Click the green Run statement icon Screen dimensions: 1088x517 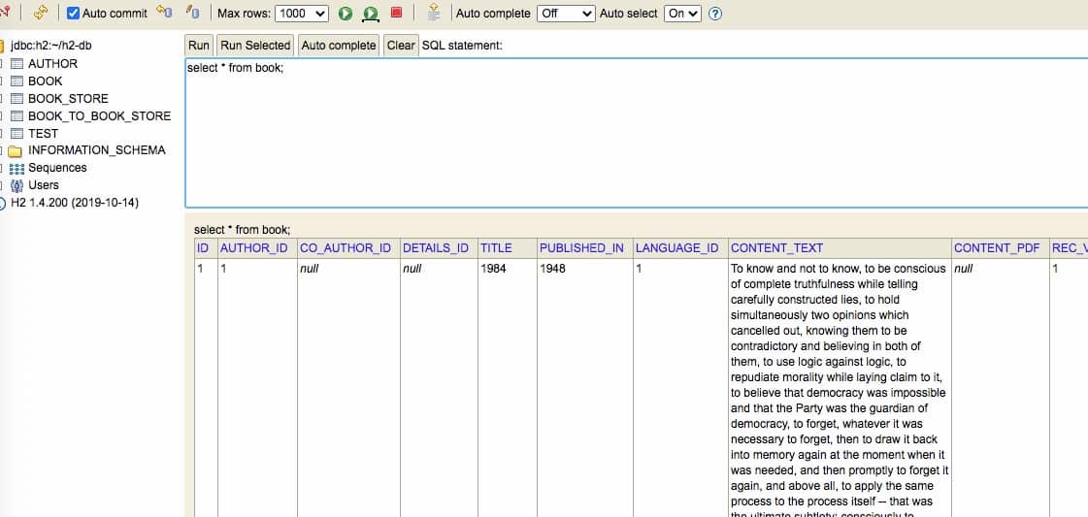tap(346, 14)
